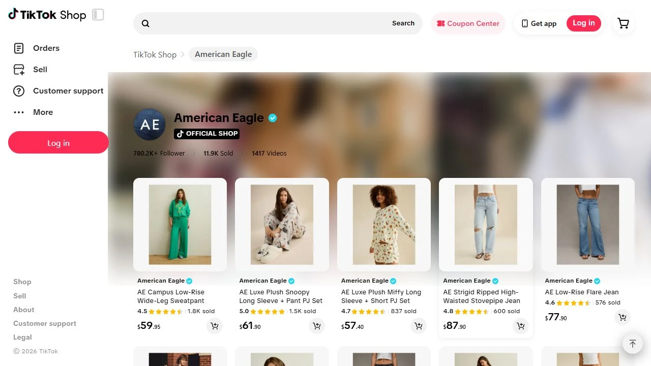The height and width of the screenshot is (366, 651).
Task: Add Snoopy PJ Set to cart
Action: tap(317, 326)
